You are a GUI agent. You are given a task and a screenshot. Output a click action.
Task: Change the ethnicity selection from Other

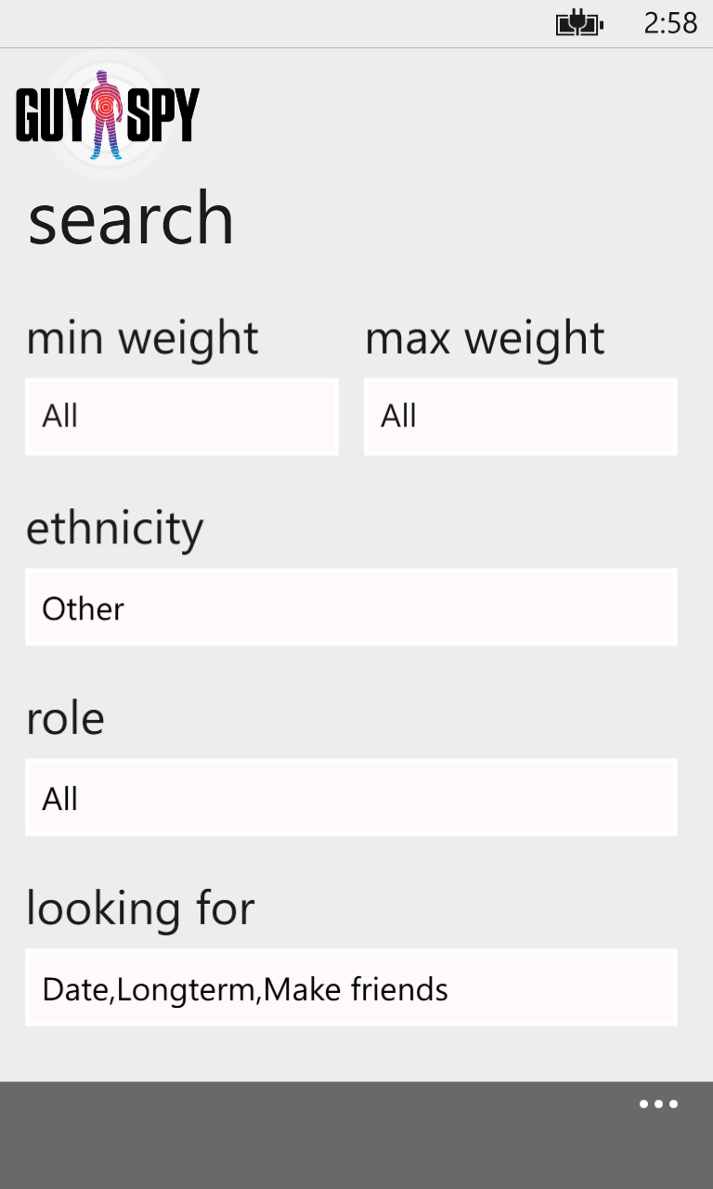coord(351,608)
